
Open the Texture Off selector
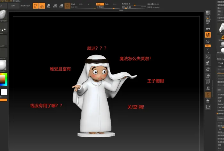3,54
